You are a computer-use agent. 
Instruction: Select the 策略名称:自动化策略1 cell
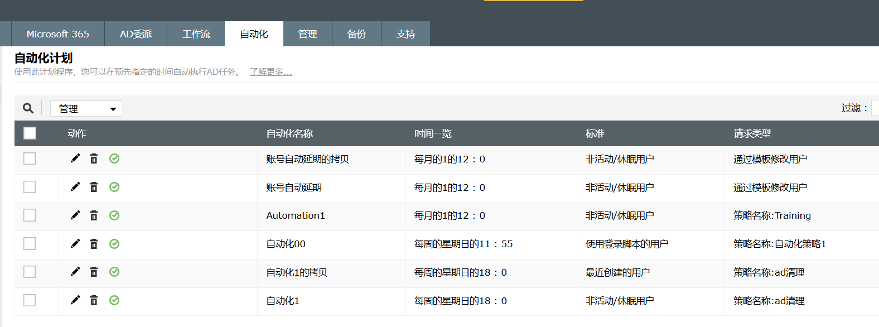click(780, 244)
